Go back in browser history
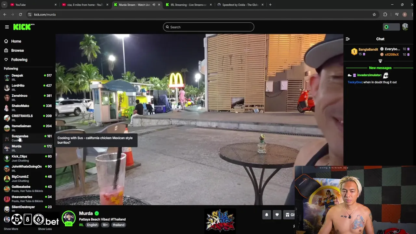Screen dimensions: 416x234 click(x=5, y=14)
